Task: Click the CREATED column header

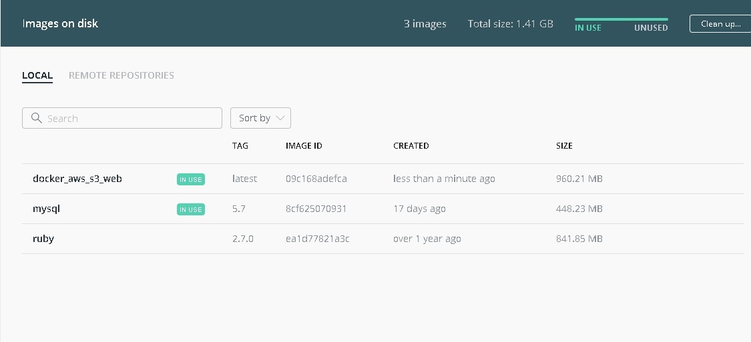Action: 411,146
